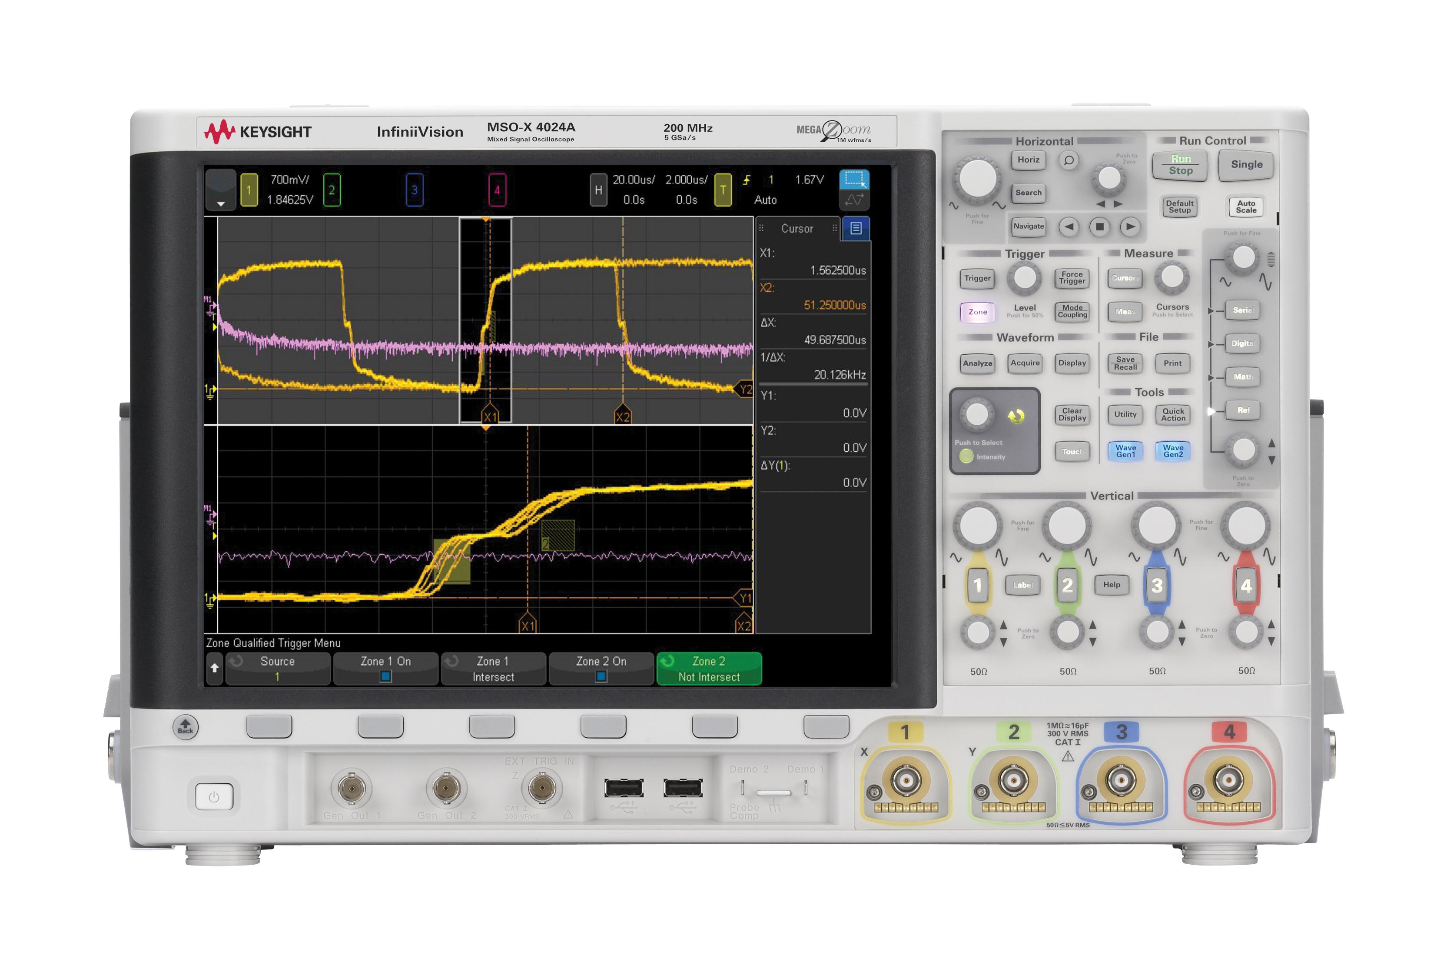Change the Zone 1 Intersect softkey option
Viewport: 1447px width, 969px height.
[493, 669]
